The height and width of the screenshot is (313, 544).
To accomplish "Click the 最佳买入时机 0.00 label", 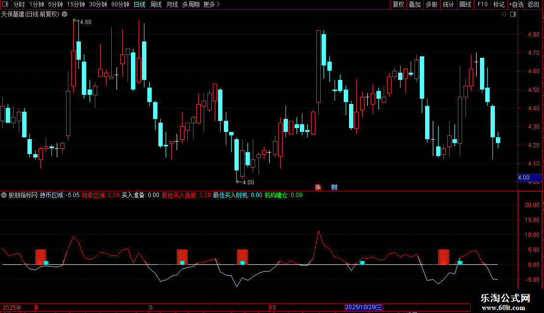I will point(237,195).
